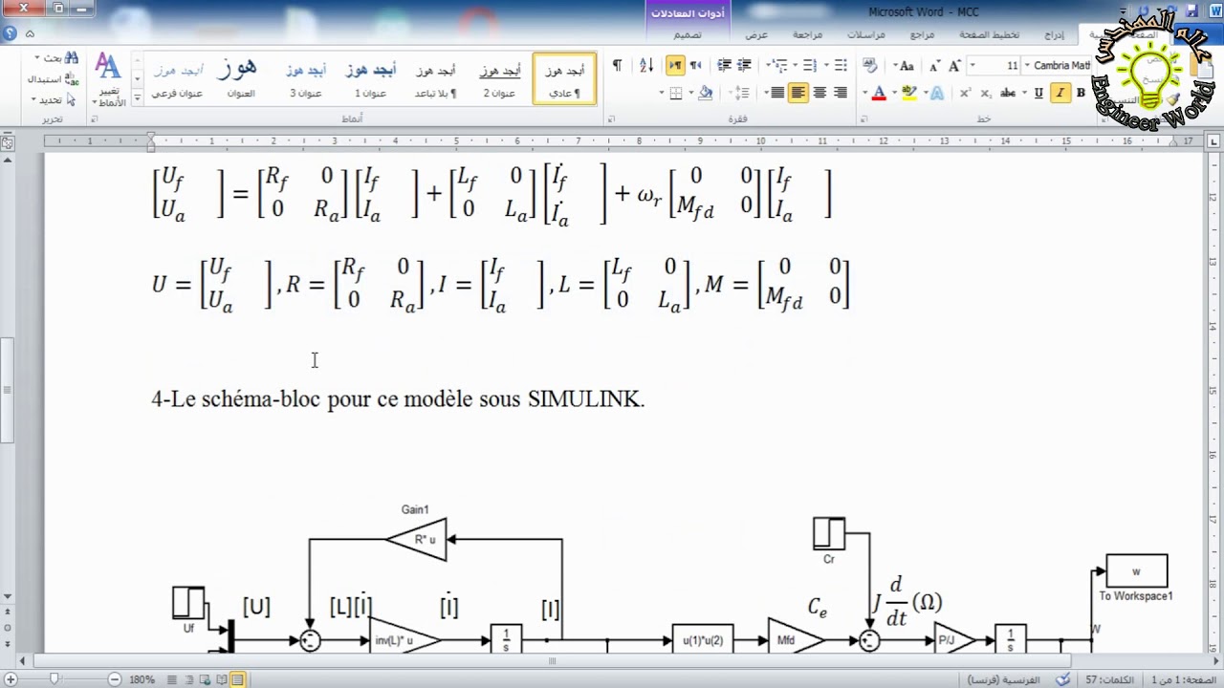Viewport: 1224px width, 688px height.
Task: Apply strikethrough to text
Action: (1008, 93)
